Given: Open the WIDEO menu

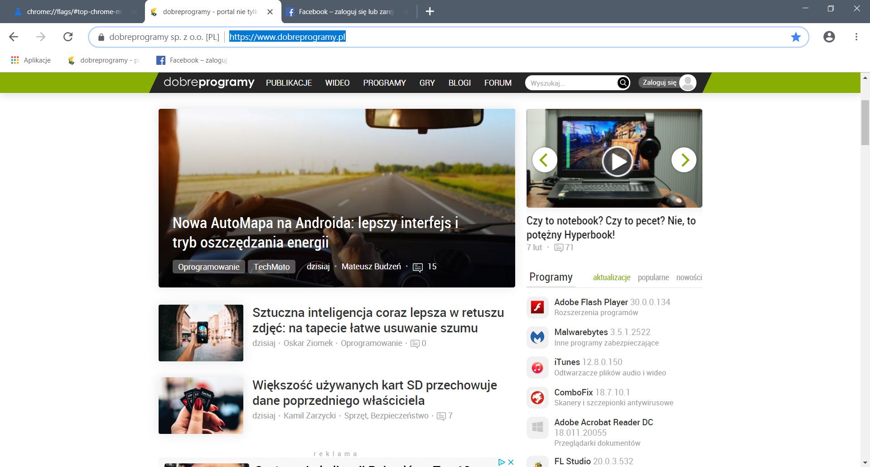Looking at the screenshot, I should coord(338,83).
